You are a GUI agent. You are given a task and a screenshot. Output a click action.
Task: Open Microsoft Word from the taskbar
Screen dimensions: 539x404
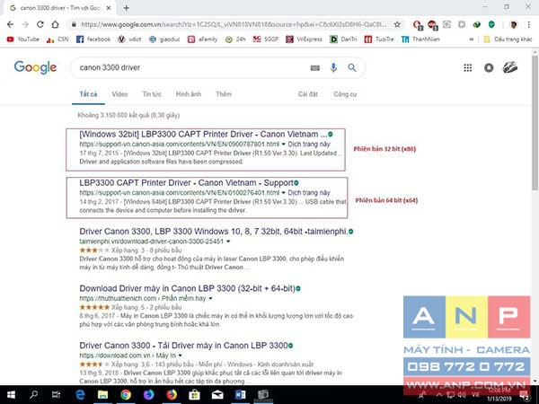[x=240, y=395]
